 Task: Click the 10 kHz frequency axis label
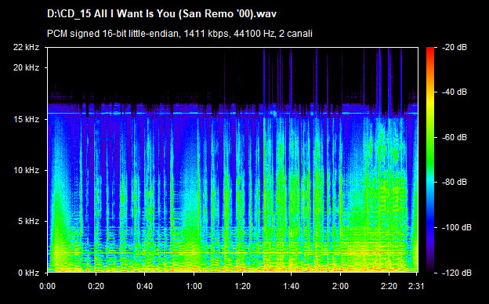pyautogui.click(x=26, y=170)
